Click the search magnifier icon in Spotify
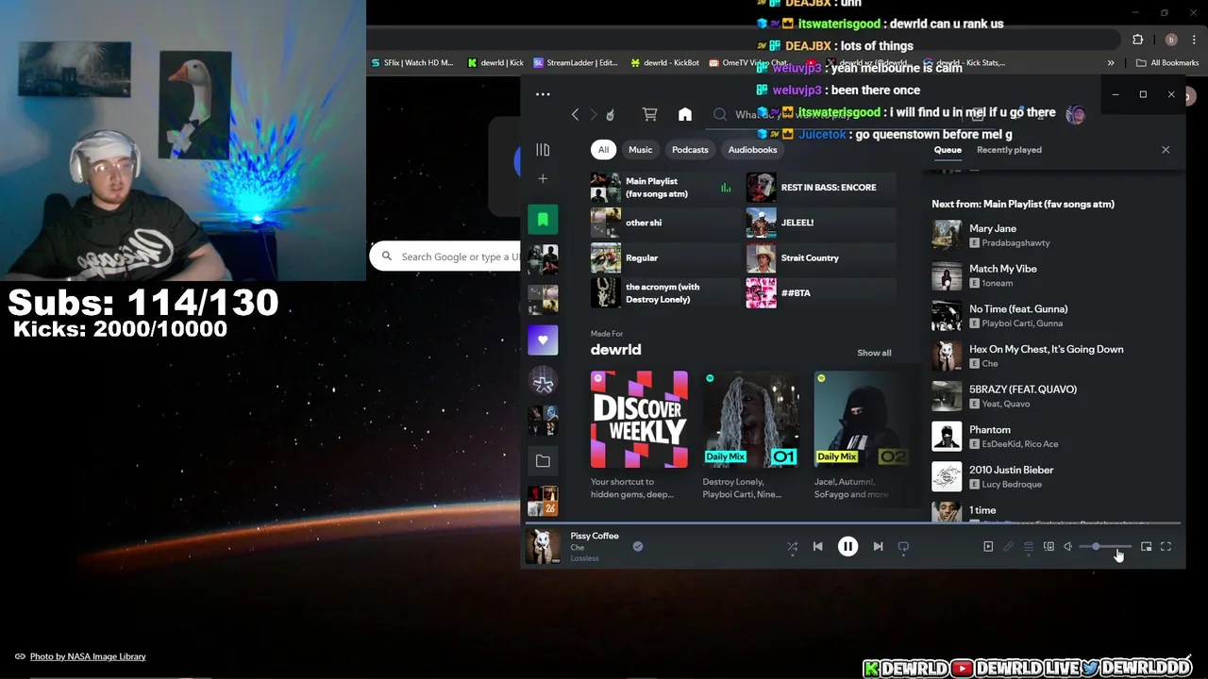 coord(720,115)
